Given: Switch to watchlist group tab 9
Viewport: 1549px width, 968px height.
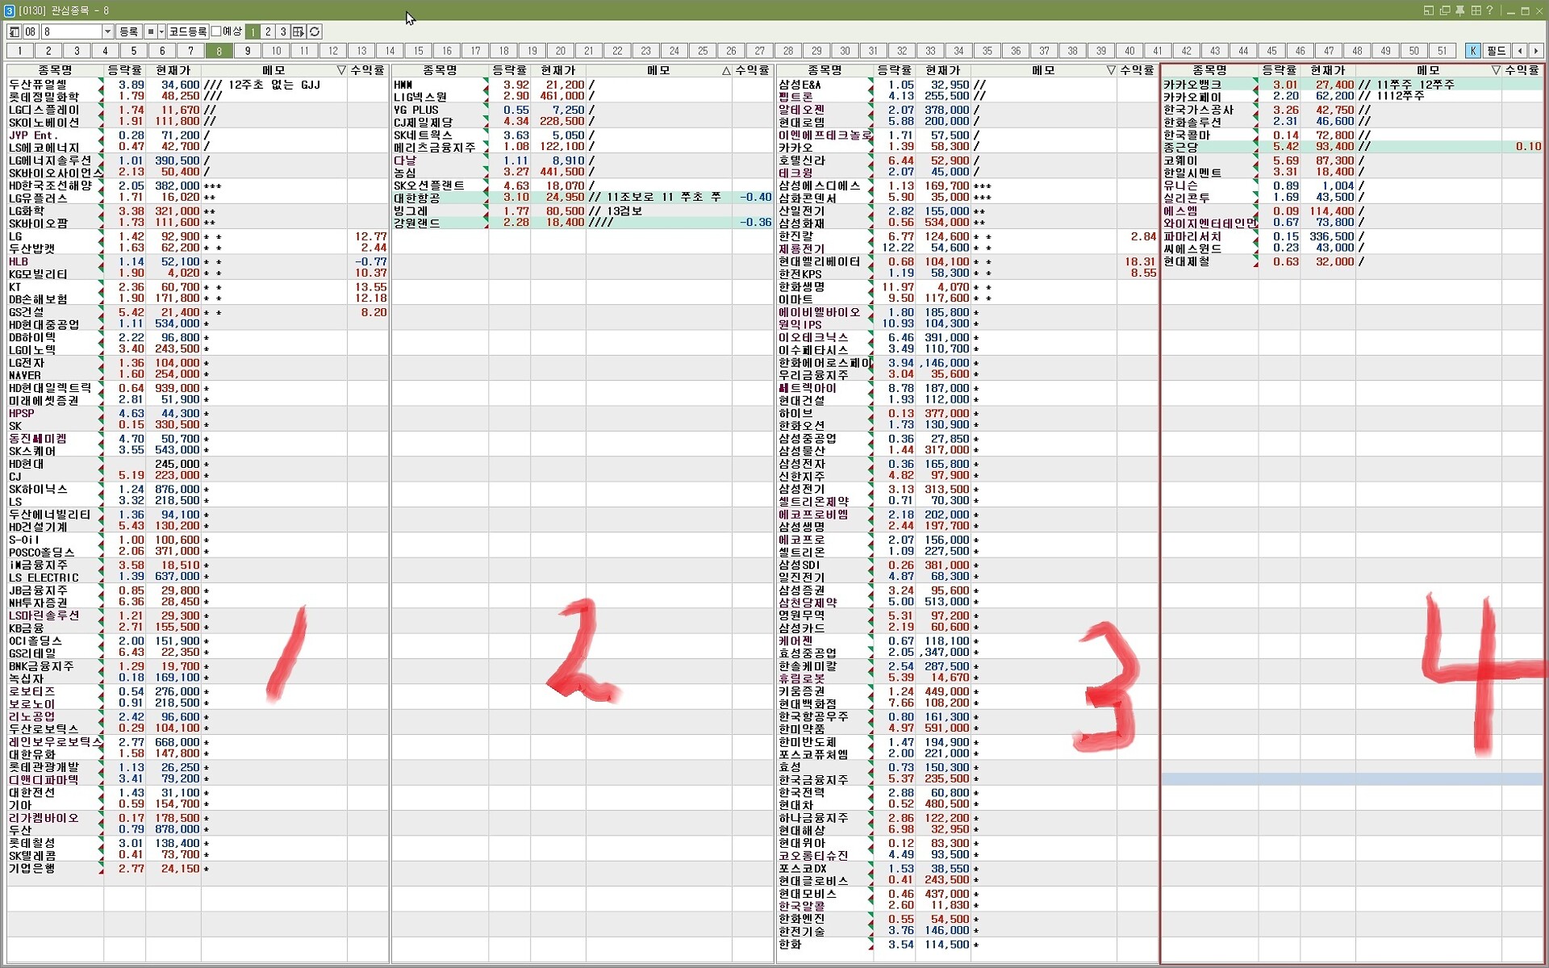Looking at the screenshot, I should click(247, 50).
